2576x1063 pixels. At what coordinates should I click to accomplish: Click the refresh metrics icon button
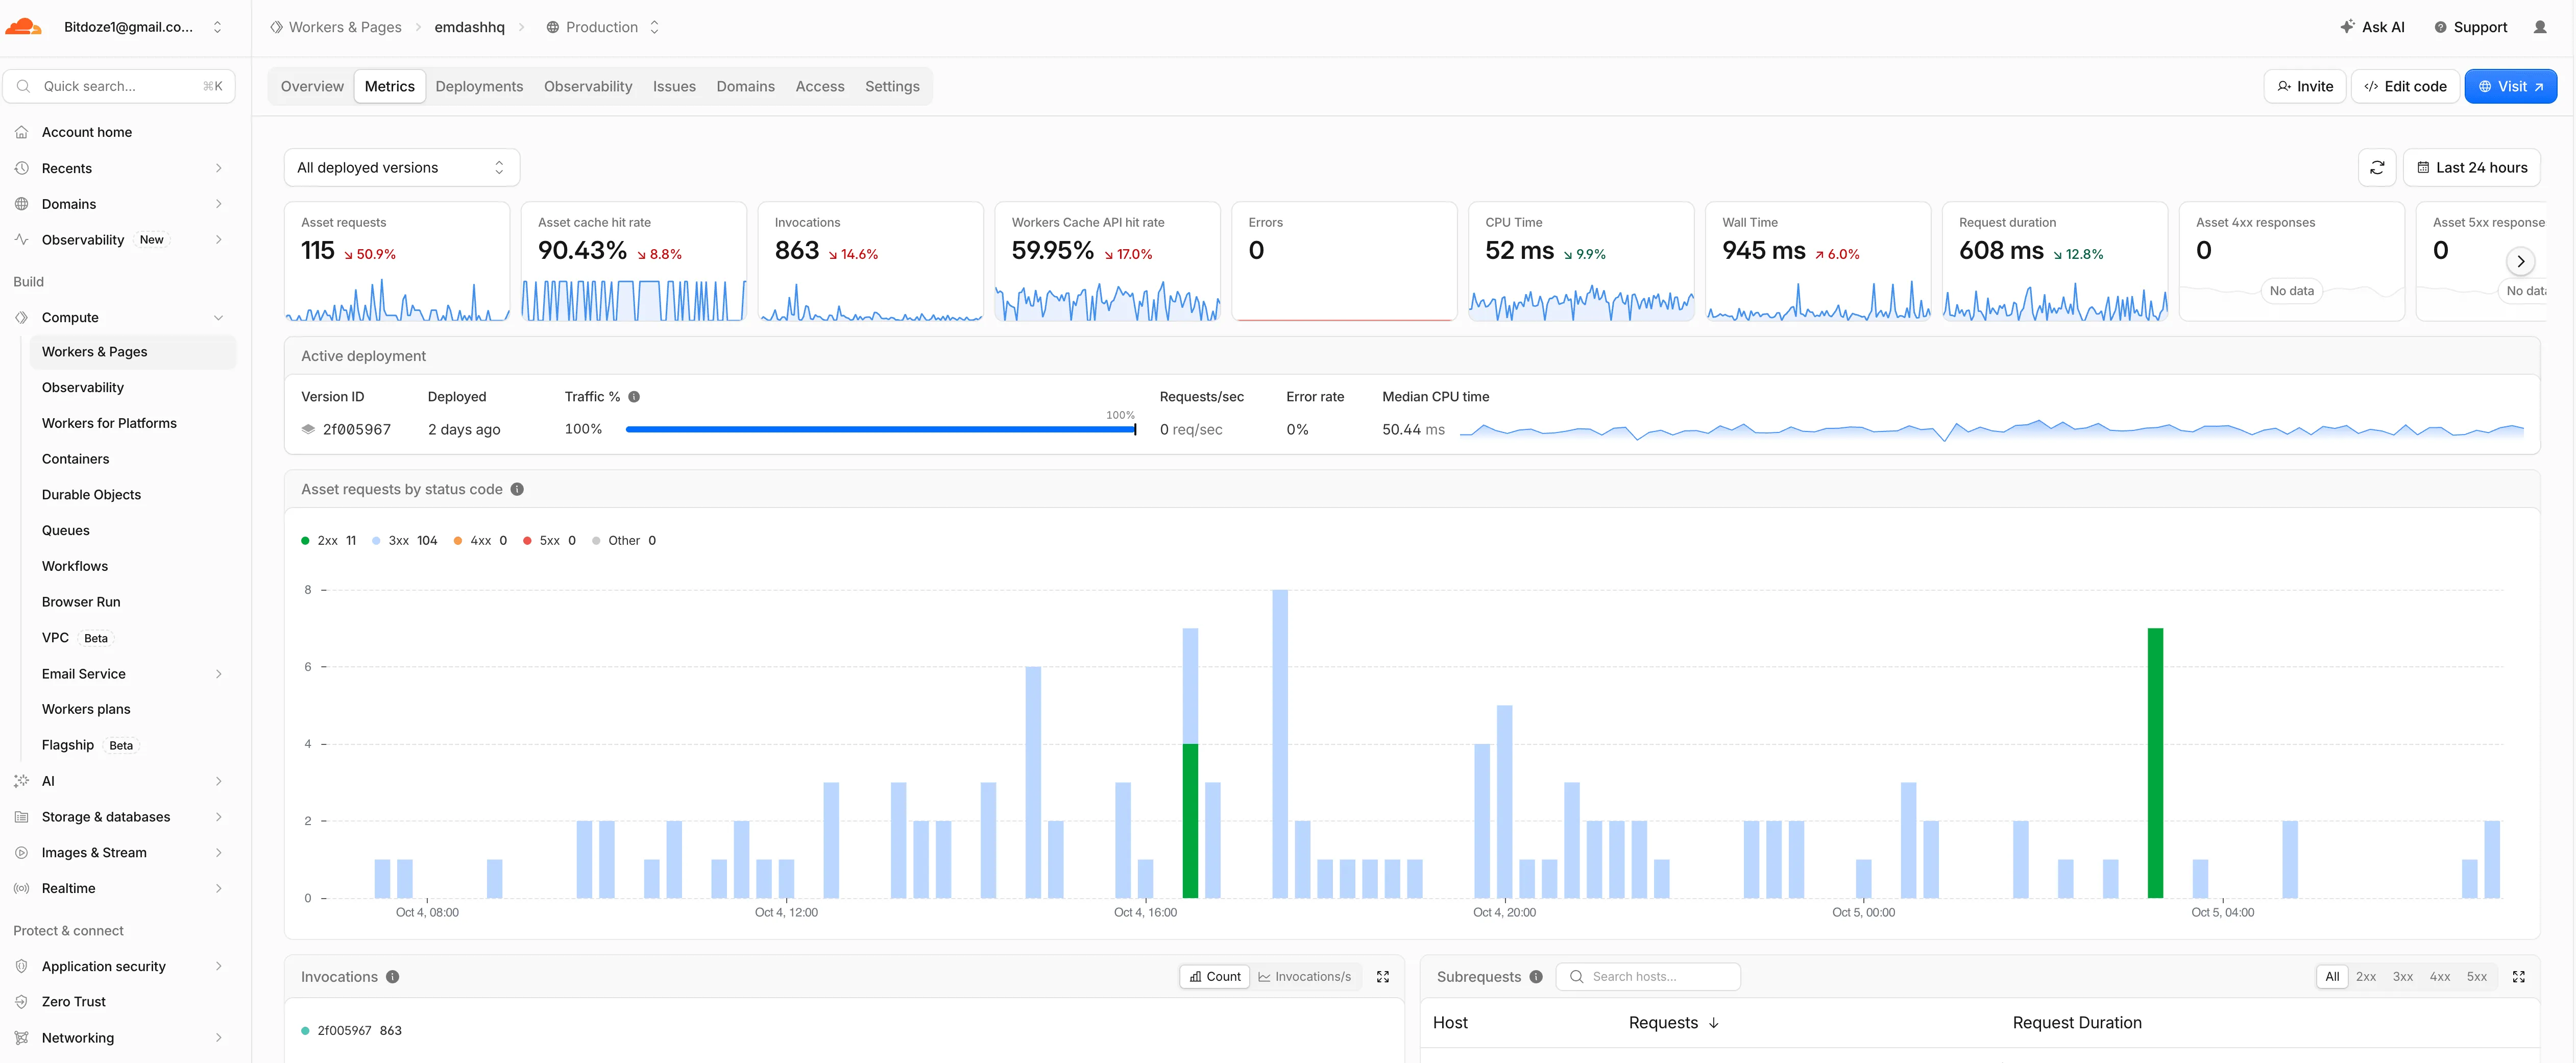pyautogui.click(x=2377, y=168)
